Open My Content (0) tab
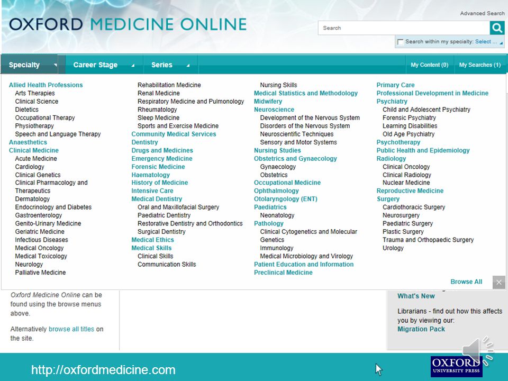 point(429,65)
